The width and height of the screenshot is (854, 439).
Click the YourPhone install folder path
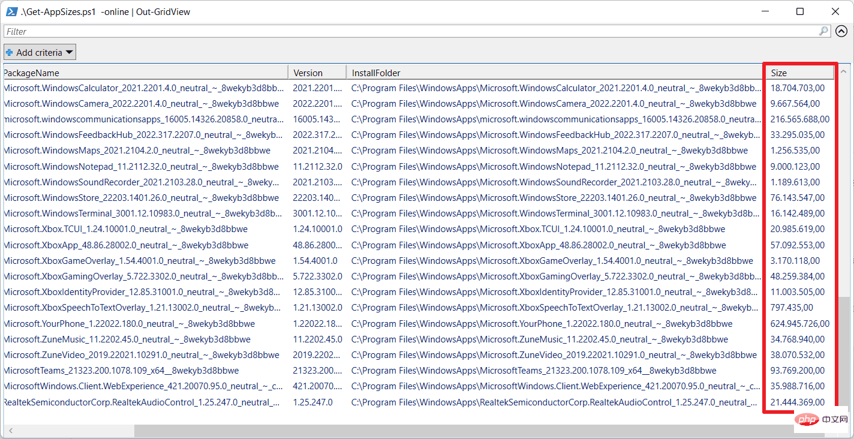542,323
